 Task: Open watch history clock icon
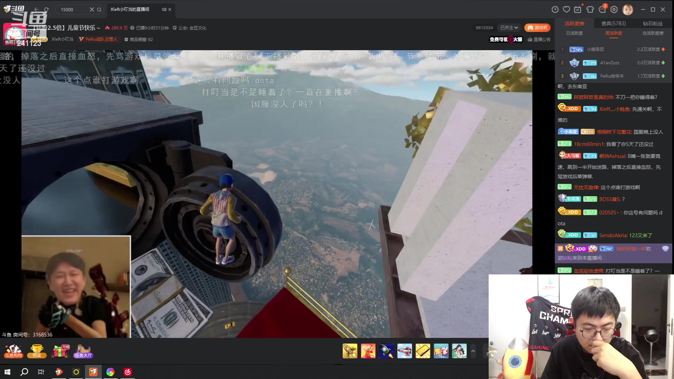click(555, 9)
